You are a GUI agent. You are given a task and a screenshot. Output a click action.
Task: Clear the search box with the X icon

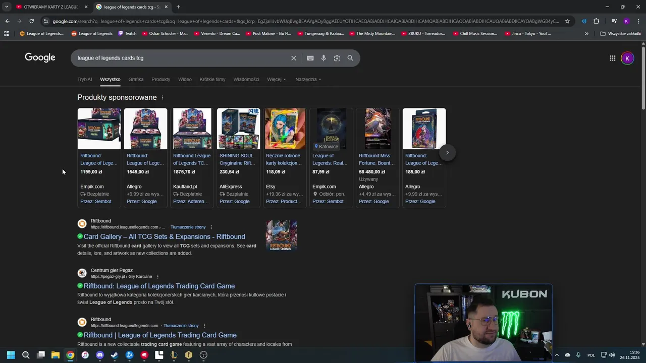point(294,58)
